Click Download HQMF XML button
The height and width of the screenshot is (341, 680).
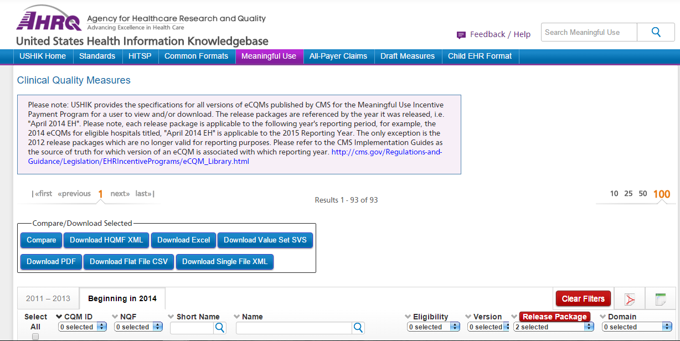pos(106,240)
